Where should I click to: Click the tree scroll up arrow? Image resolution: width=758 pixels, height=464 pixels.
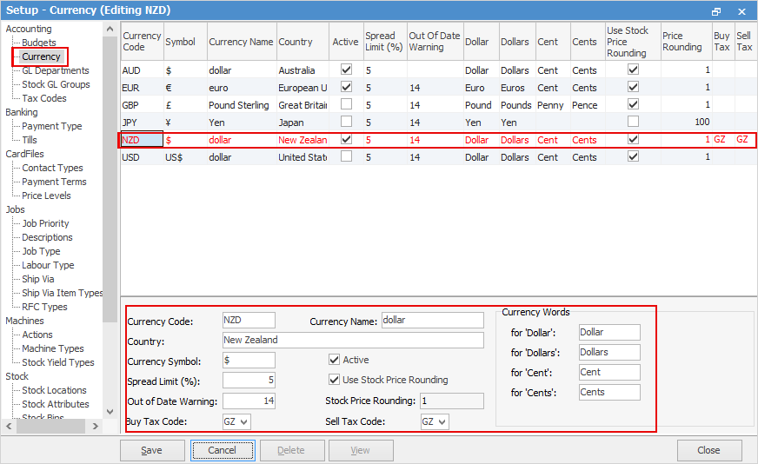click(x=110, y=30)
